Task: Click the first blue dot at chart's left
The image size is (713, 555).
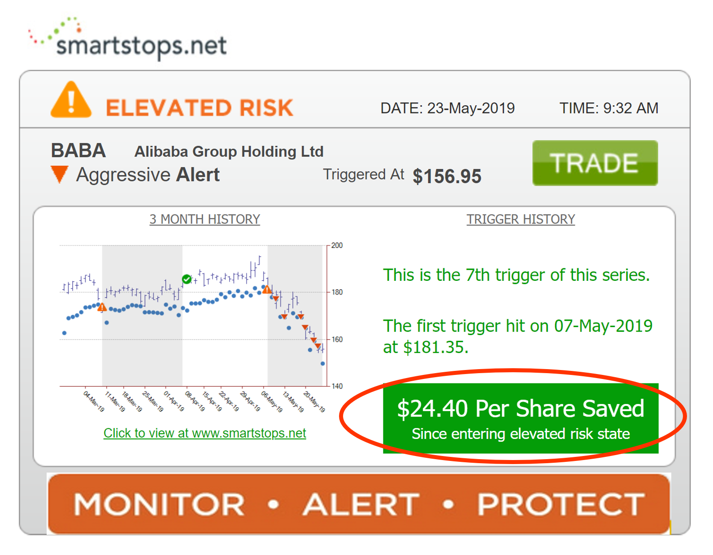Action: coord(65,333)
